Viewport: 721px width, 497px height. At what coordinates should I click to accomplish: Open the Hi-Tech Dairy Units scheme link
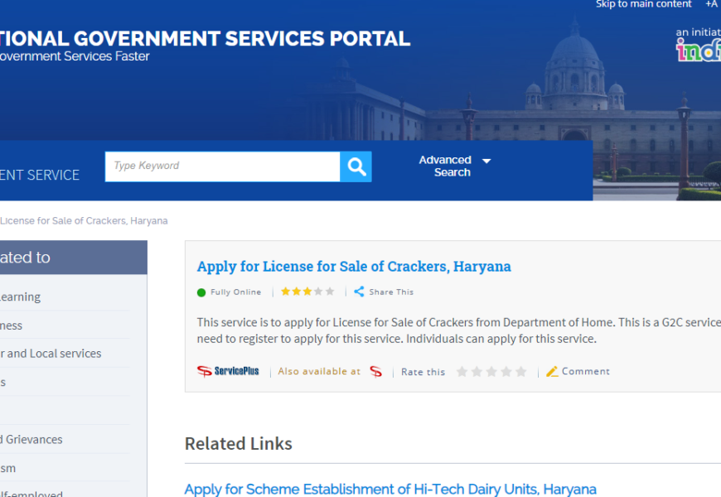390,489
